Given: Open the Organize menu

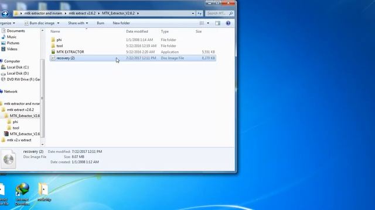Looking at the screenshot, I should [7, 23].
